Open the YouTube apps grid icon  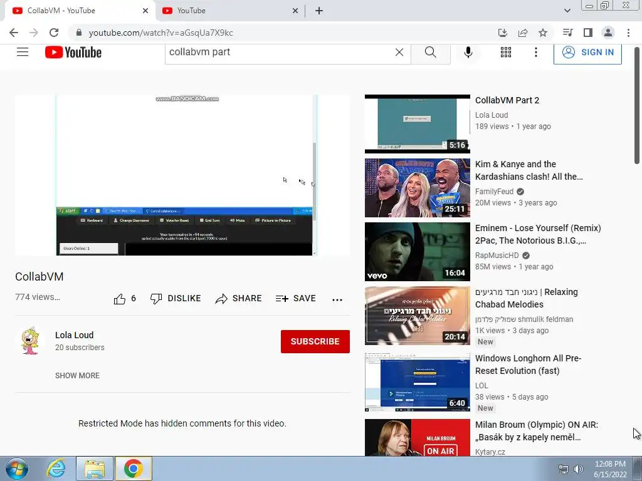(x=506, y=52)
